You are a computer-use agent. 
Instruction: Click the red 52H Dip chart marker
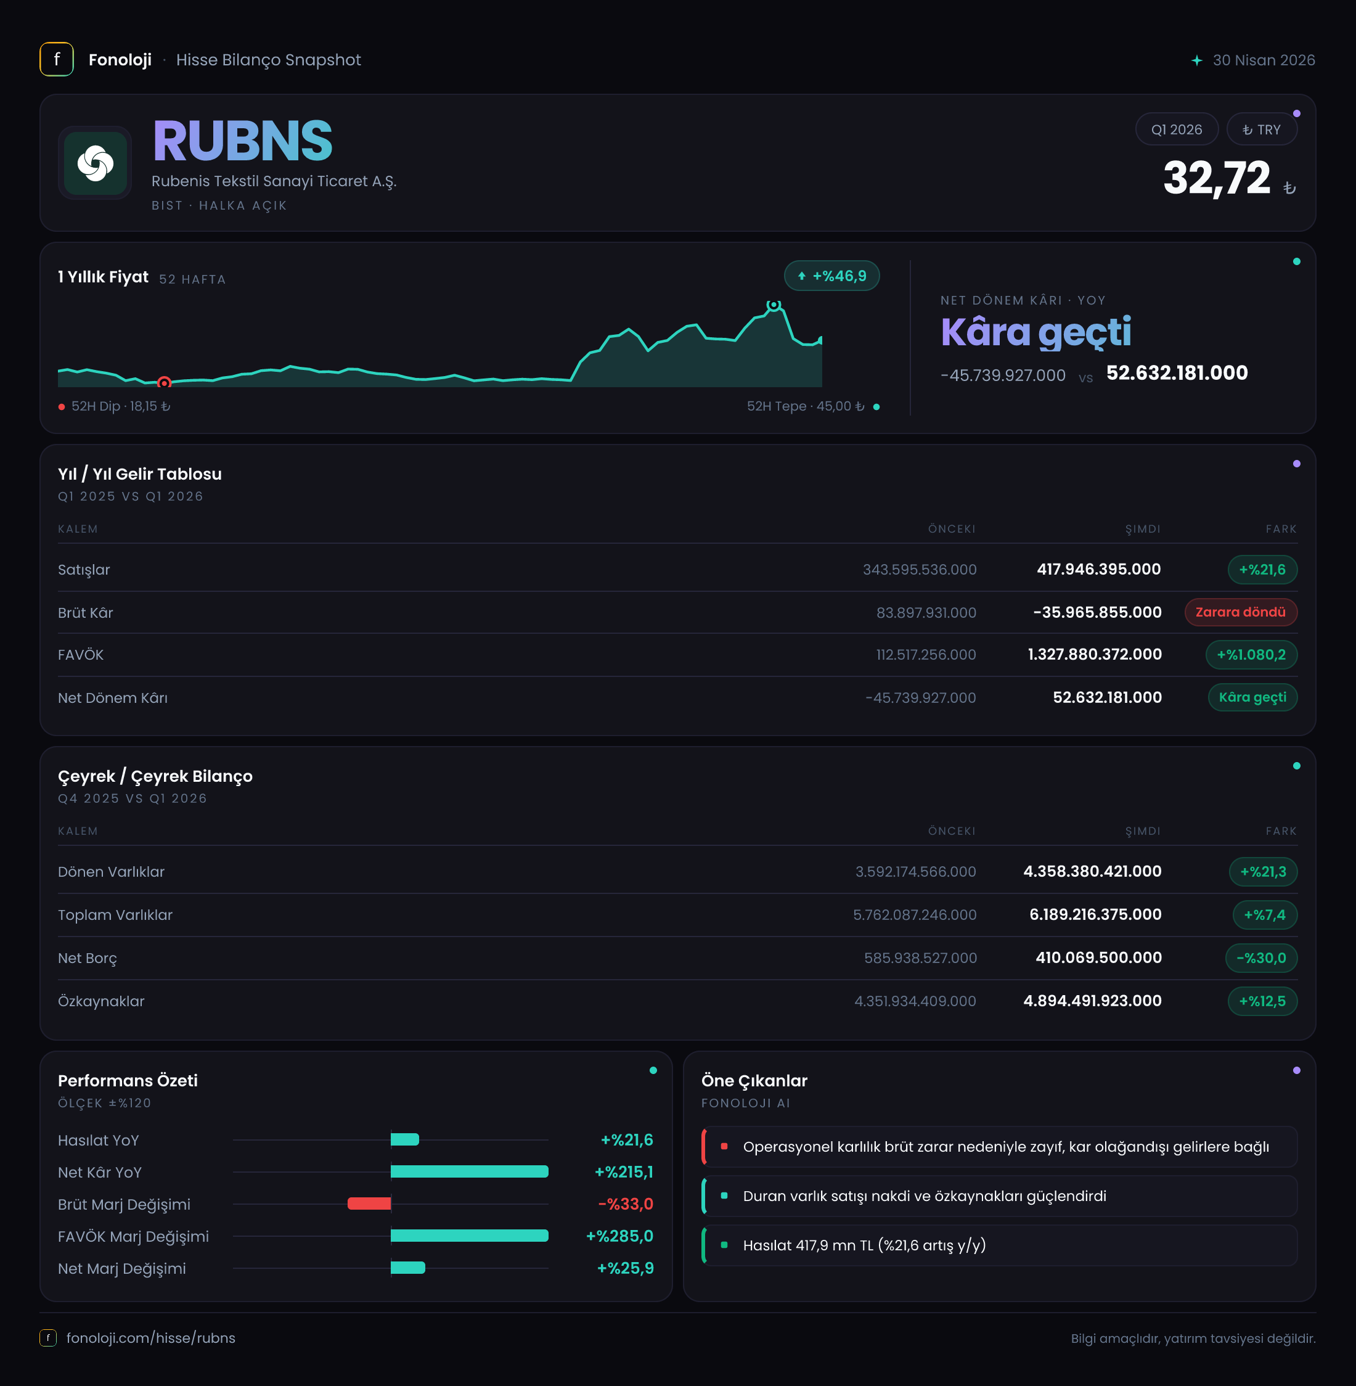164,382
